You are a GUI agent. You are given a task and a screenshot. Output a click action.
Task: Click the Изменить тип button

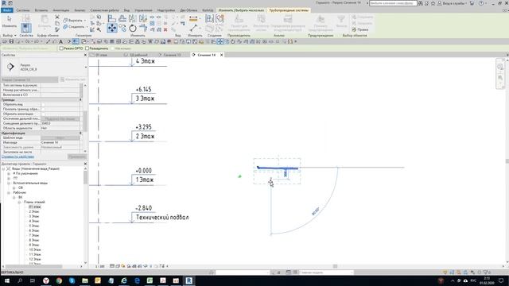pyautogui.click(x=72, y=79)
